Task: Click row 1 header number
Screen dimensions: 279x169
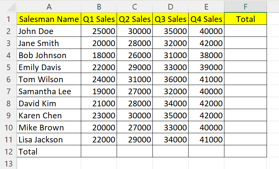Action: (8, 19)
